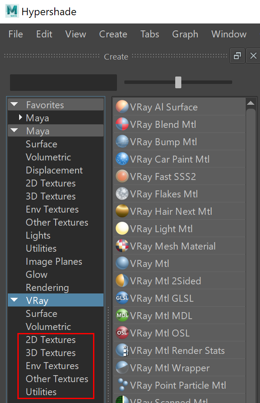Open the View menu
This screenshot has height=403, width=260.
[x=76, y=34]
